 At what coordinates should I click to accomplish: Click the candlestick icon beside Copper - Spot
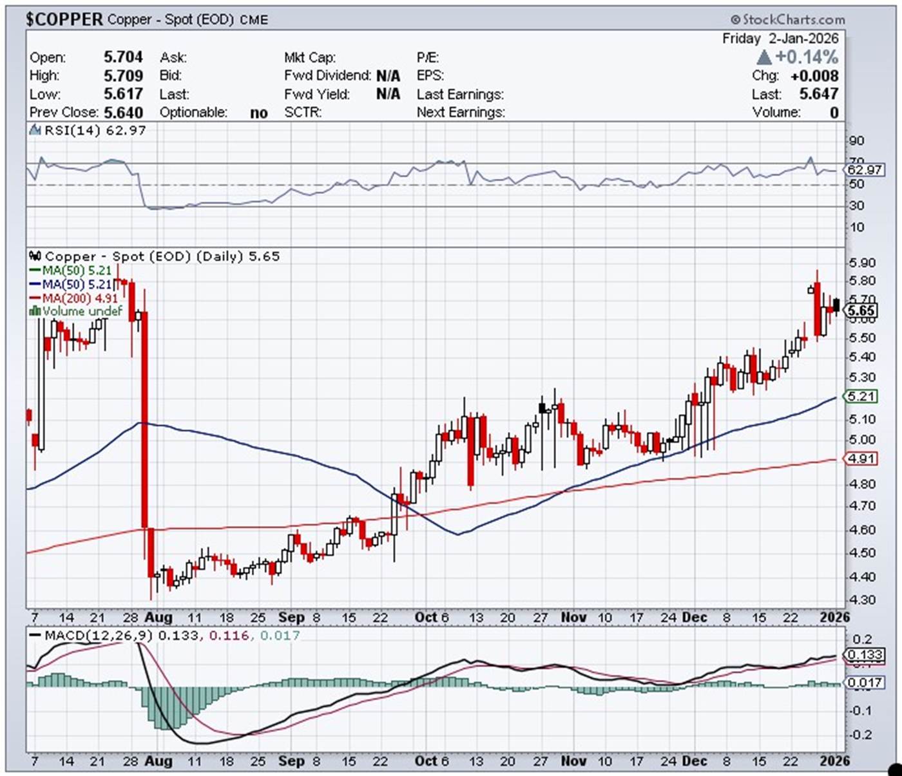pyautogui.click(x=35, y=256)
